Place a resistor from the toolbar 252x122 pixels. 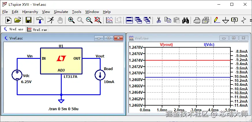244,20
